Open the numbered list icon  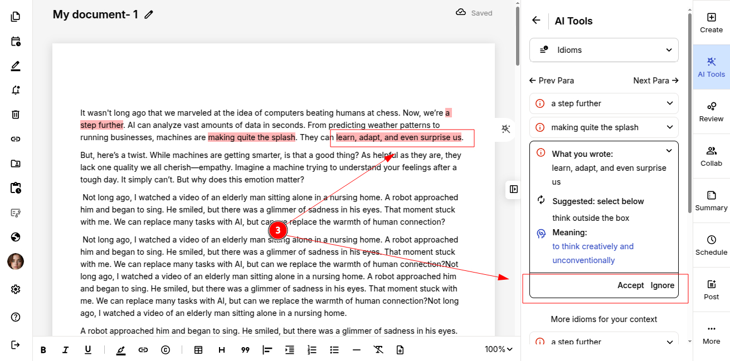pyautogui.click(x=312, y=350)
